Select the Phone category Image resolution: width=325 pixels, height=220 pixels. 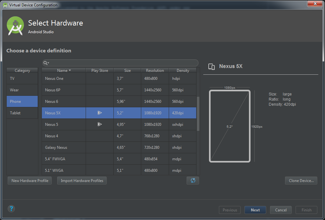[22, 101]
